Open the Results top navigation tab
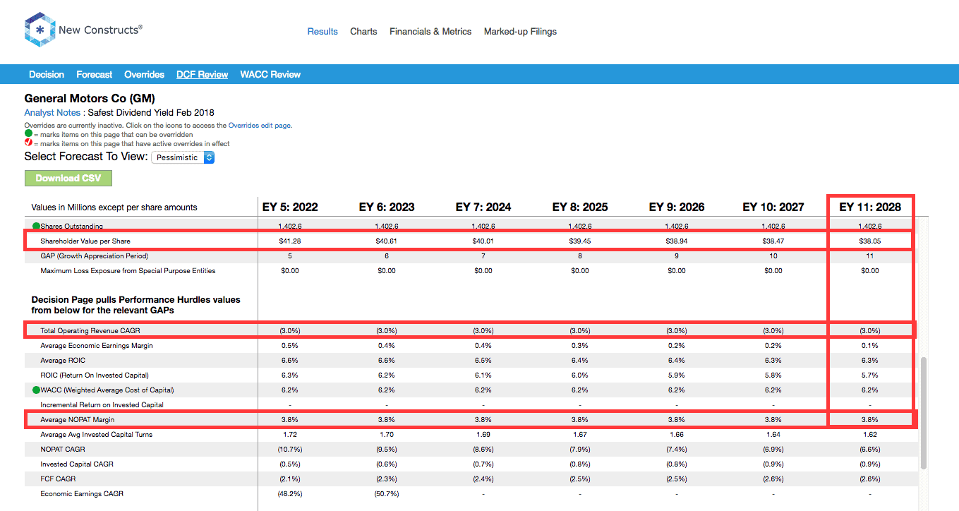Screen dimensions: 959x511 click(322, 32)
